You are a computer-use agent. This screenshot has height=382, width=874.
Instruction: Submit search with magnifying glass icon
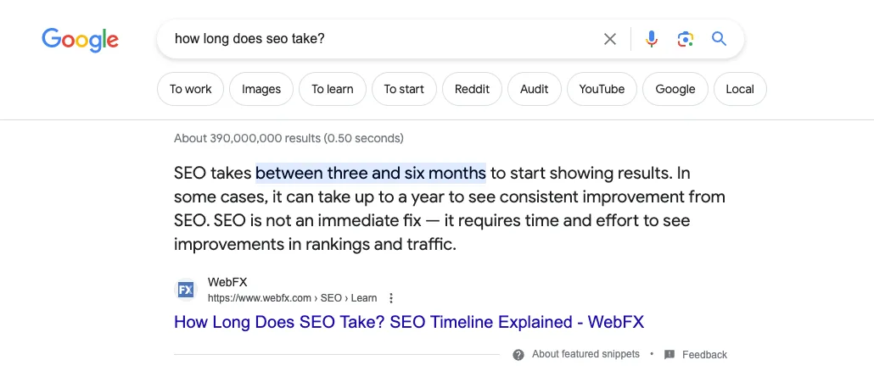(x=719, y=38)
